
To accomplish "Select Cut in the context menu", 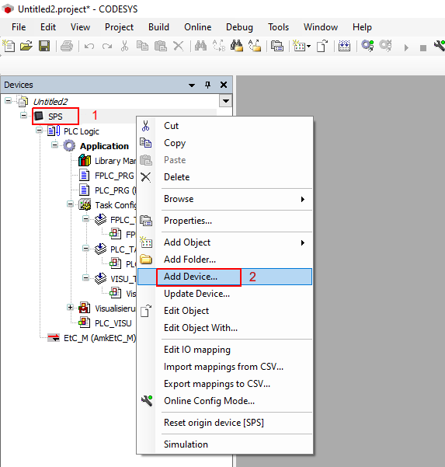I will click(x=224, y=126).
